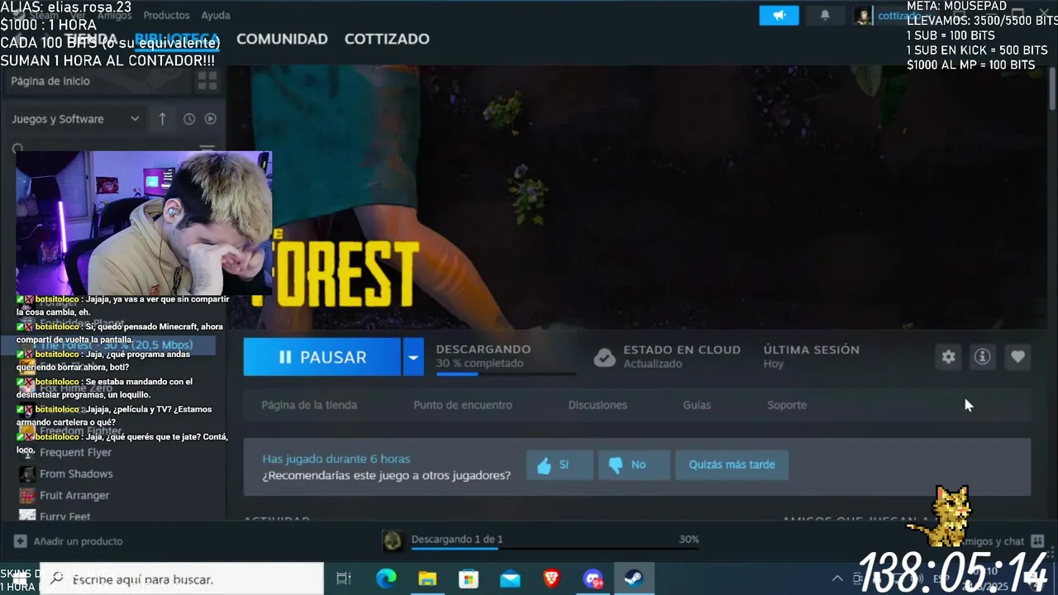Toggle the ready-to-play filter icon
Screen dimensions: 1058x595
pyautogui.click(x=211, y=119)
